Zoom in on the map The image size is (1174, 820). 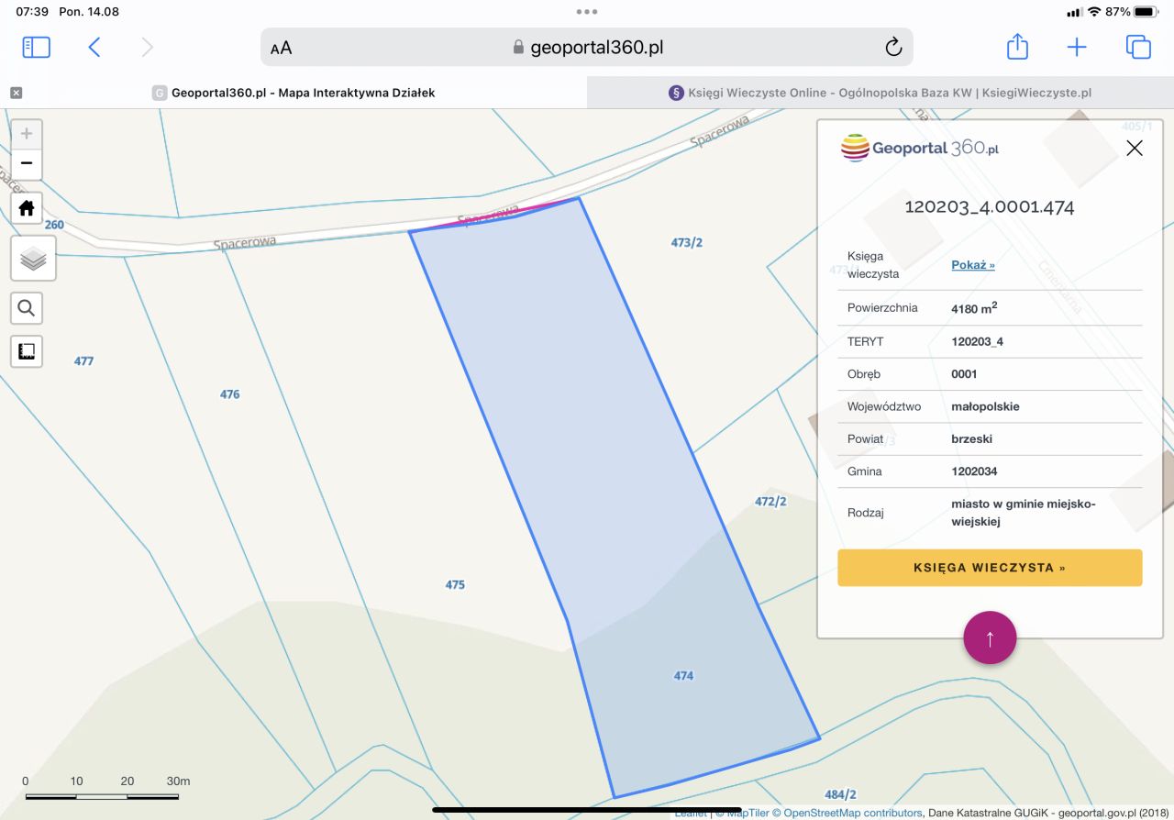click(27, 134)
